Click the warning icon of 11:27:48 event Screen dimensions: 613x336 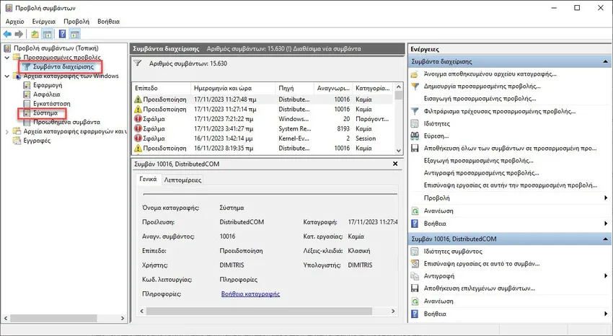pos(138,100)
